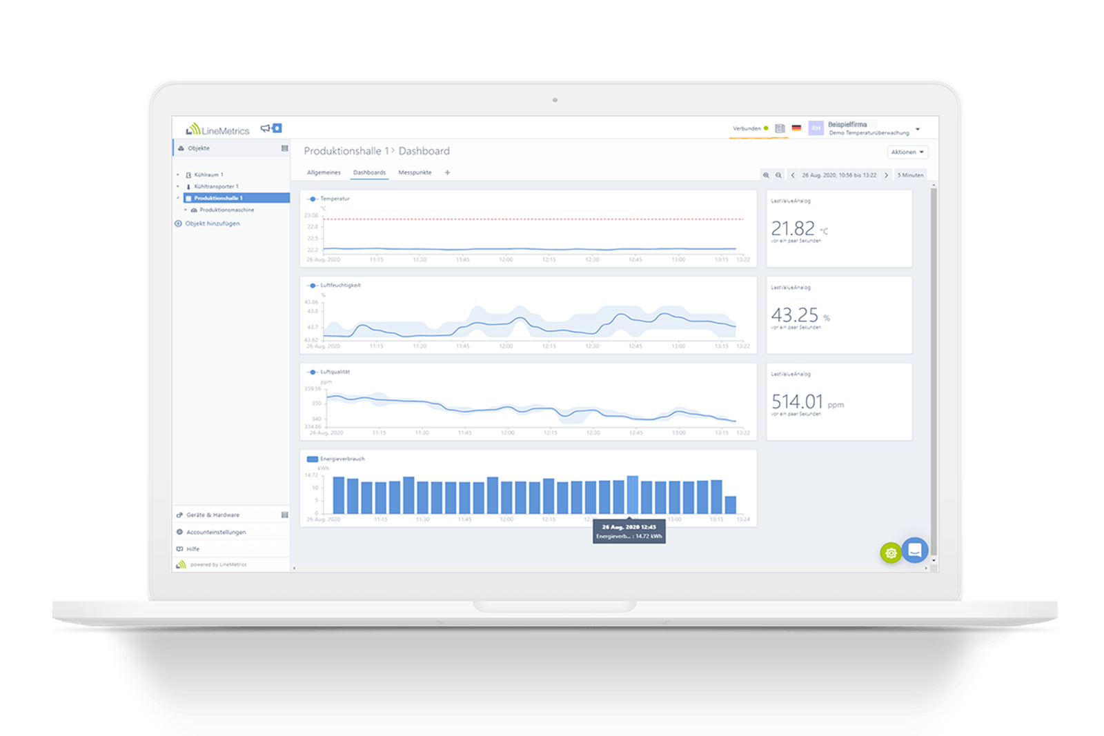1104x736 pixels.
Task: Toggle the Temperatur series legend marker
Action: tap(312, 199)
